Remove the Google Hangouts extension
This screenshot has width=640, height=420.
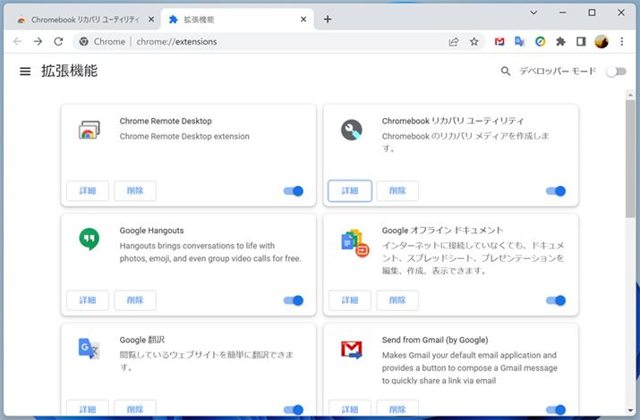[135, 300]
